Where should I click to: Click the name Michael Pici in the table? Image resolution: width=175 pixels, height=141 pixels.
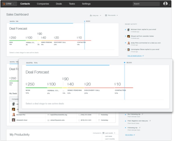[x=21, y=115]
